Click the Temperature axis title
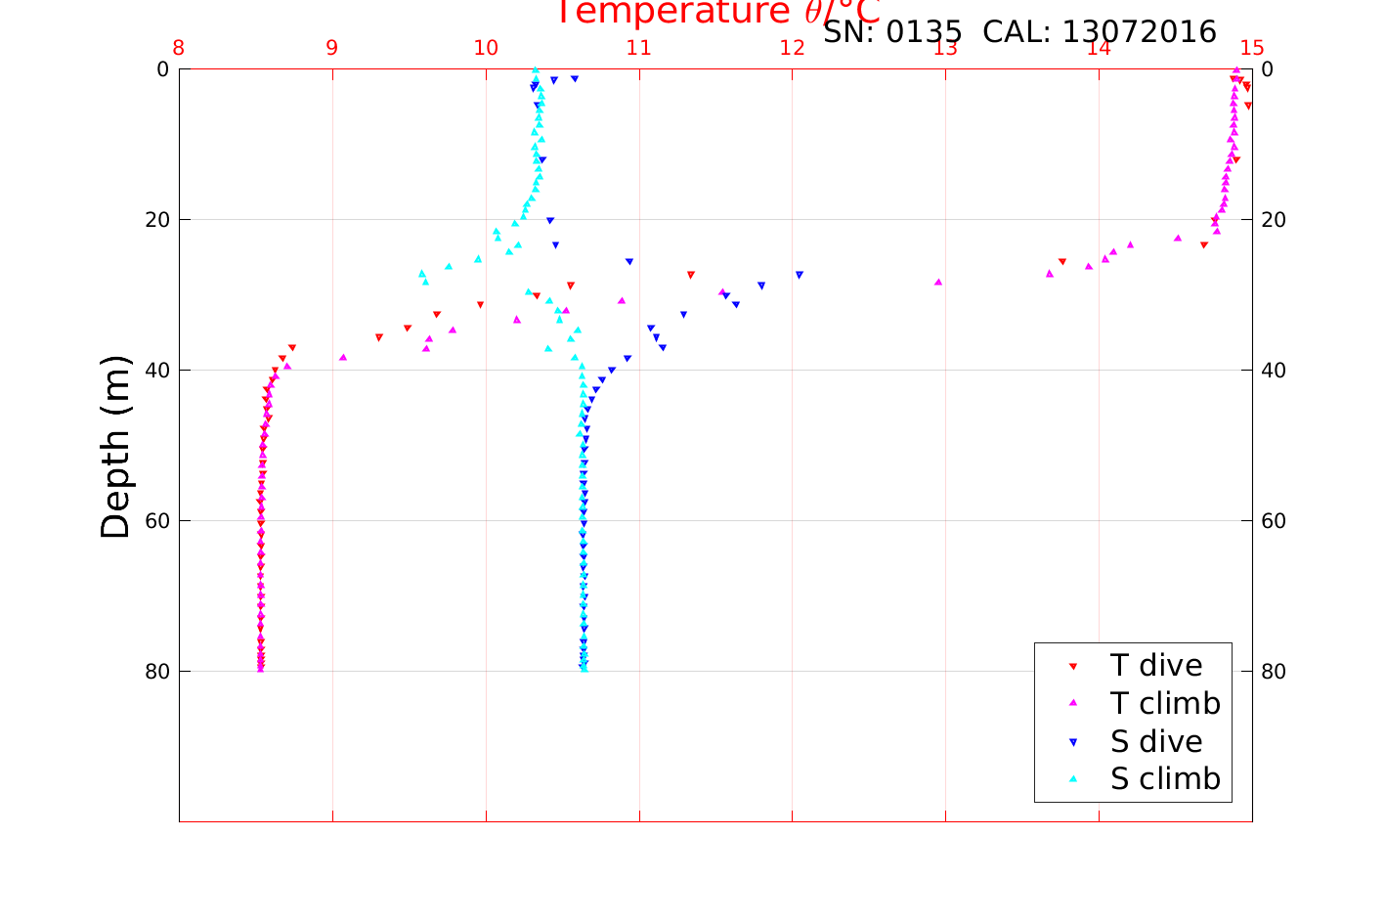 coord(718,13)
